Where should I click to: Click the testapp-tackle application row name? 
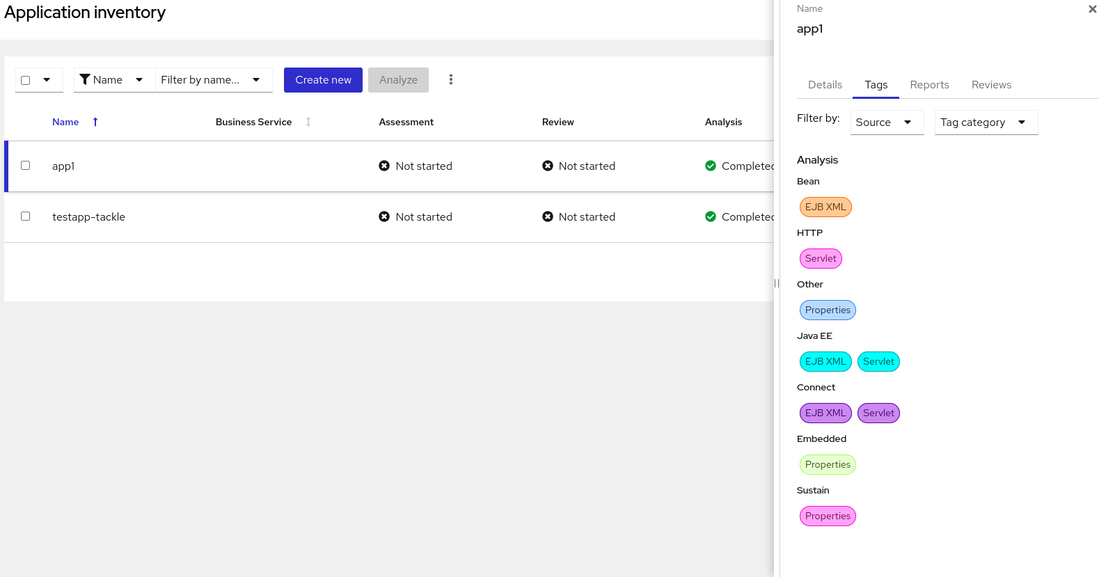click(88, 217)
